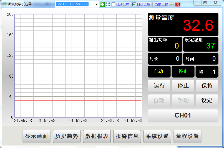This screenshot has width=224, height=148.
Task: Open the 显示画面 tab
Action: [x=36, y=136]
